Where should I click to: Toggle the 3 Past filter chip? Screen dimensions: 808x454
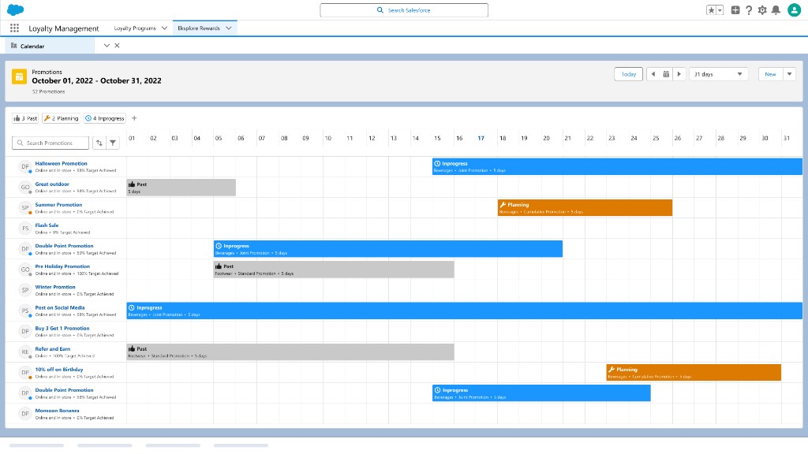(x=25, y=118)
